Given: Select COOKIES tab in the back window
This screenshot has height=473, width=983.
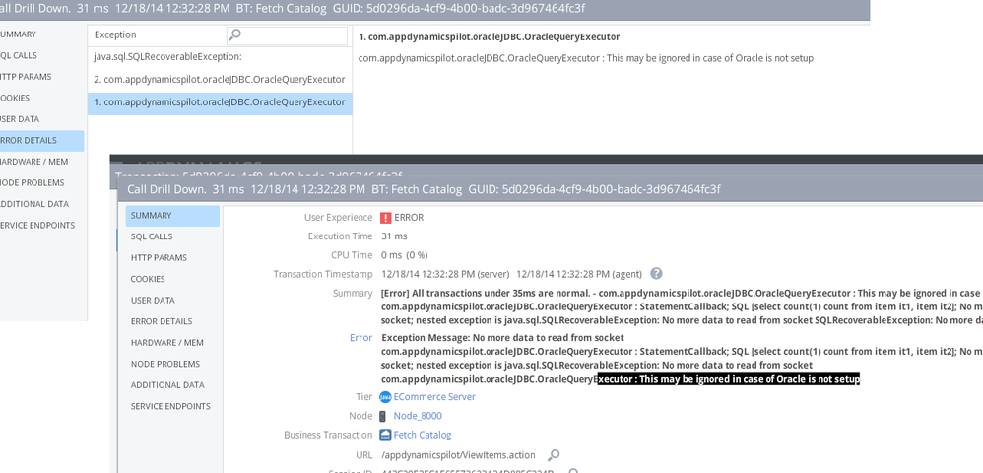Looking at the screenshot, I should [41, 98].
